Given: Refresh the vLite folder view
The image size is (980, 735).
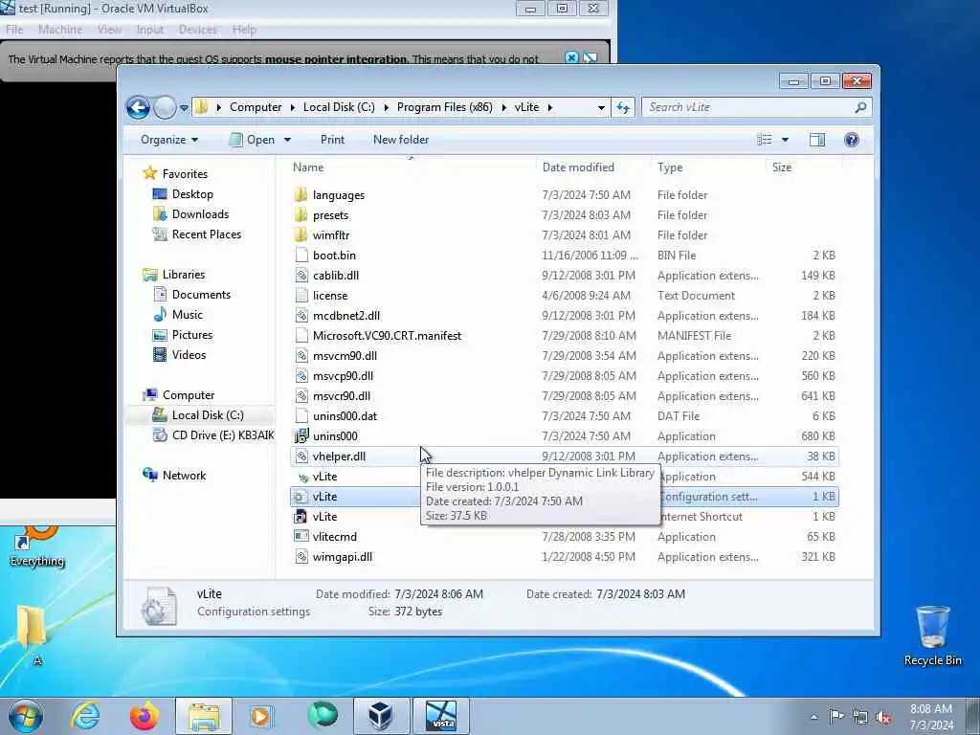Looking at the screenshot, I should [623, 107].
